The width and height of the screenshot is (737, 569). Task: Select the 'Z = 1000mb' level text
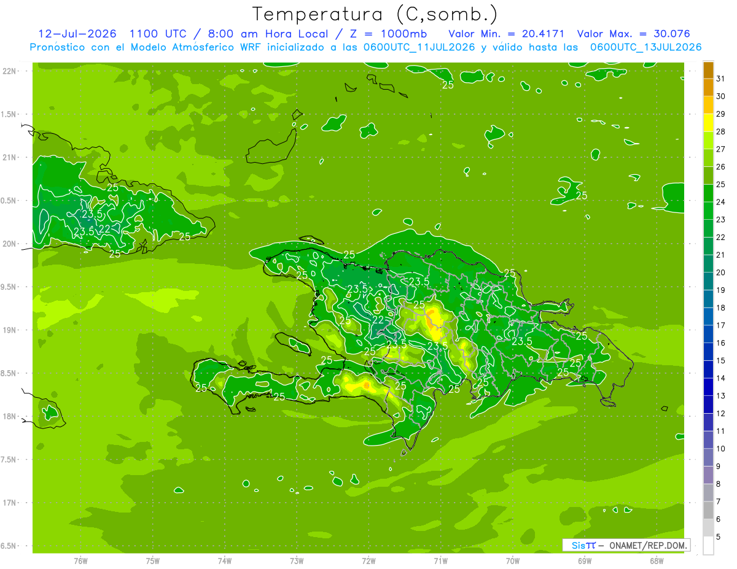(x=387, y=34)
